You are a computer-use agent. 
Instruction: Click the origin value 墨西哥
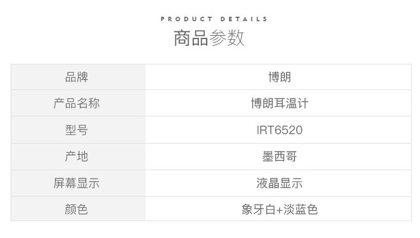click(279, 156)
